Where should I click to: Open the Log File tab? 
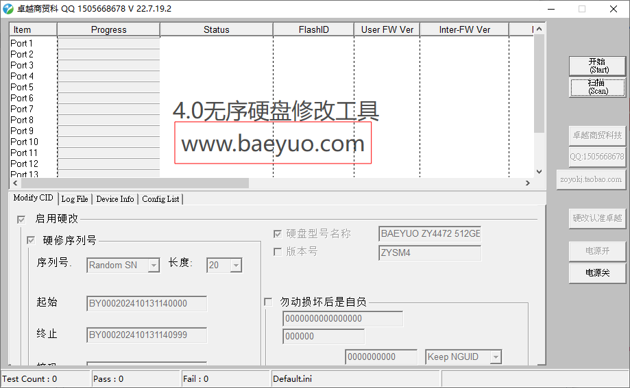[75, 199]
